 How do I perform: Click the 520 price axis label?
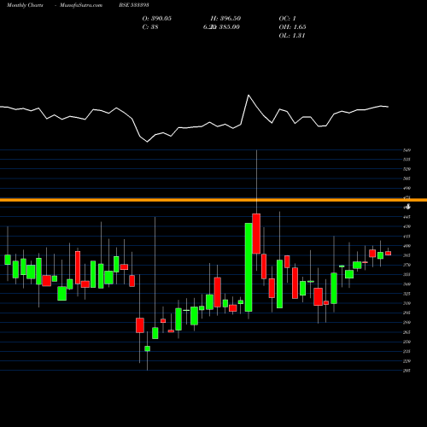407,169
